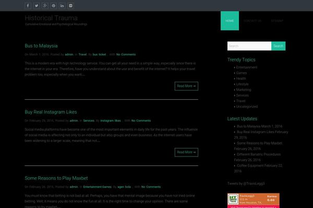Click Read More under Buy Real Instagram Likes
Screen dimensions: 313x208
point(186,152)
